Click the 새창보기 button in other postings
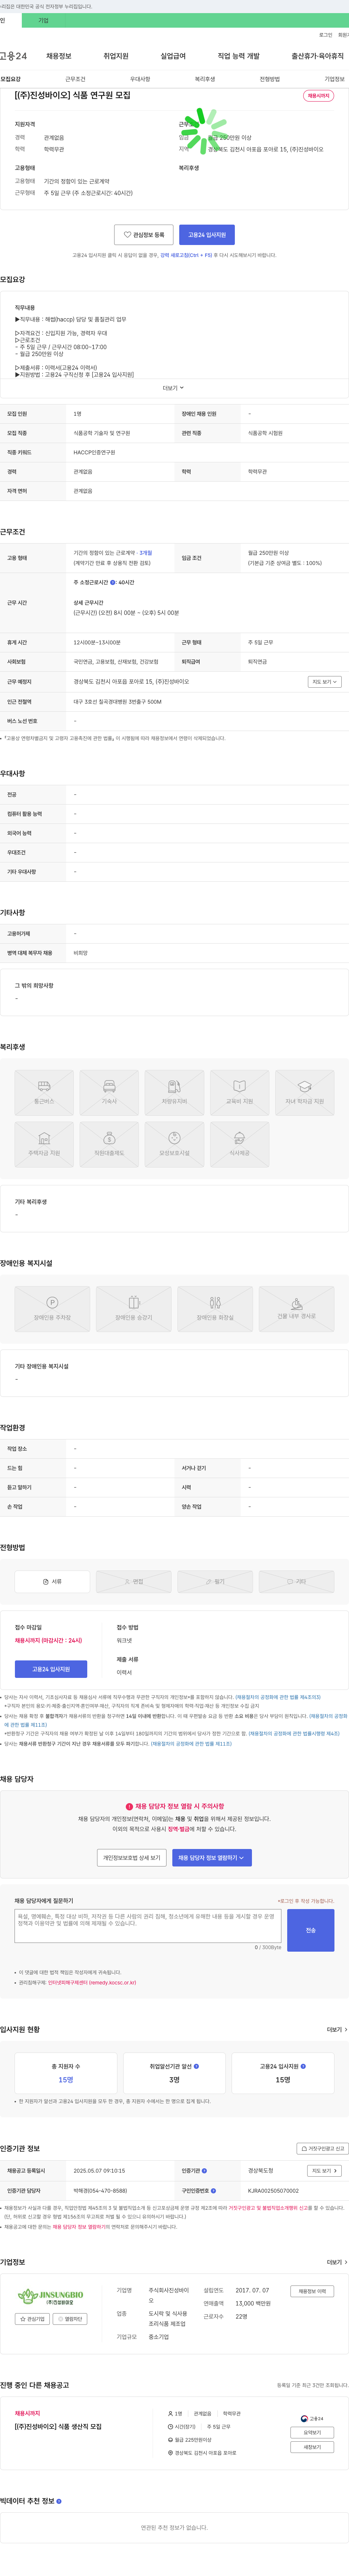 tap(312, 2447)
